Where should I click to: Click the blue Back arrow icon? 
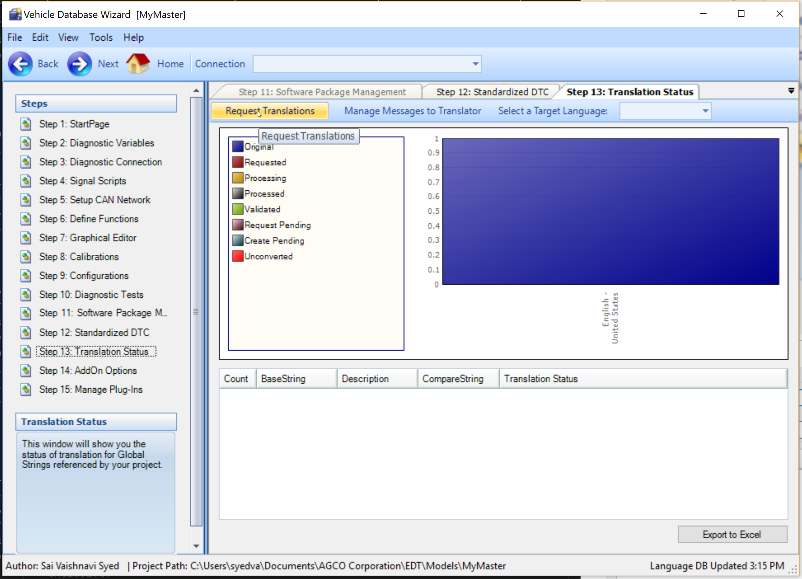(21, 64)
